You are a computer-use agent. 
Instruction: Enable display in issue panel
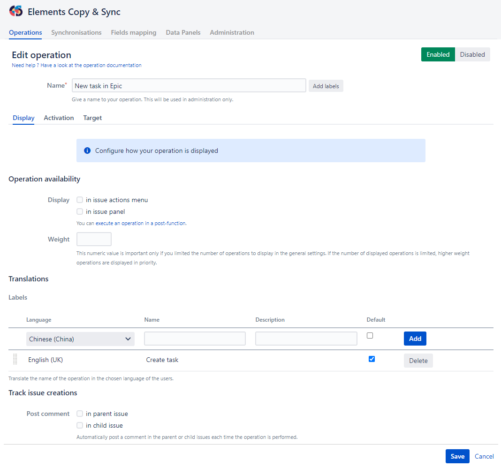pyautogui.click(x=80, y=211)
